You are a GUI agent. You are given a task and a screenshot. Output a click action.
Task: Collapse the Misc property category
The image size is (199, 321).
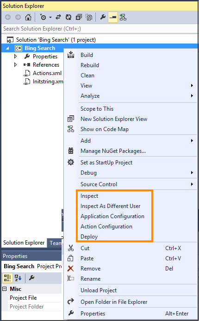click(4, 289)
